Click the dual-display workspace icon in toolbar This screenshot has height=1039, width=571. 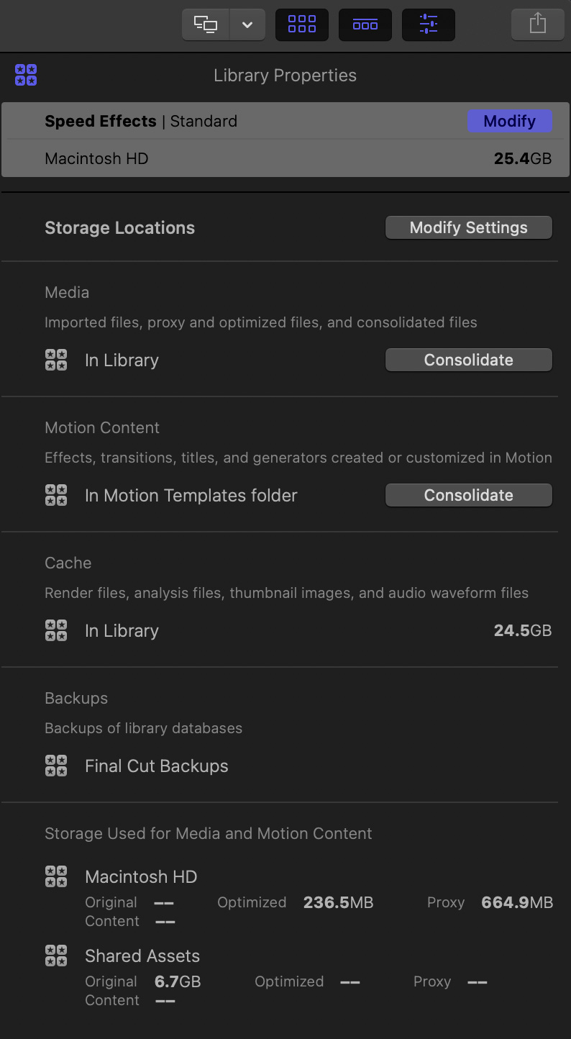[206, 24]
